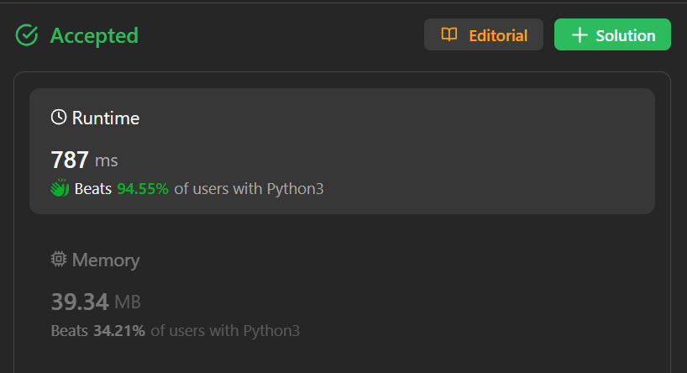Click the book icon on Editorial button
Screen dimensions: 687x373
[449, 35]
